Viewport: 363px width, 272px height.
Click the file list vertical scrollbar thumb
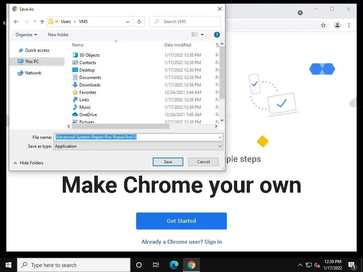coord(222,73)
